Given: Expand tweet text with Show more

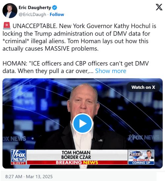Looking at the screenshot, I should [x=111, y=71].
